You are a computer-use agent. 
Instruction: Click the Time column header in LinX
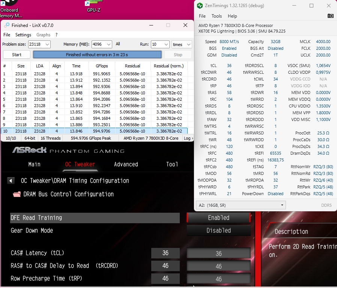[76, 66]
